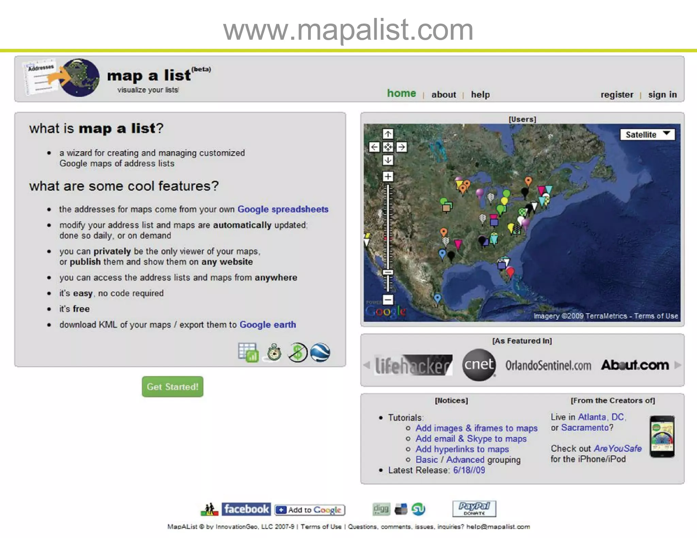697x538 pixels.
Task: Click the map Terms of Use link
Action: point(656,316)
